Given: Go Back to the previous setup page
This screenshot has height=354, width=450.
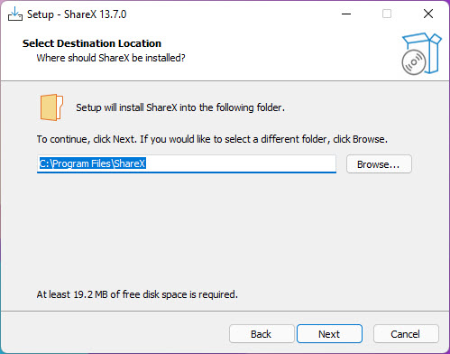Looking at the screenshot, I should click(x=262, y=334).
